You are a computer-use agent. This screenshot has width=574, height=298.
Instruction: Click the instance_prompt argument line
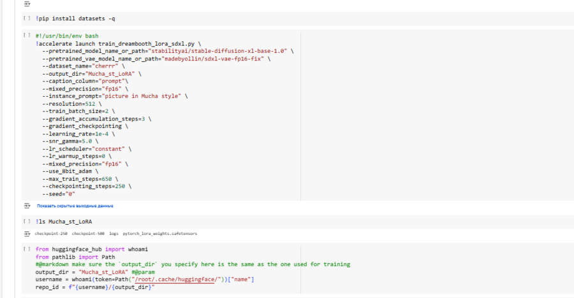[115, 96]
